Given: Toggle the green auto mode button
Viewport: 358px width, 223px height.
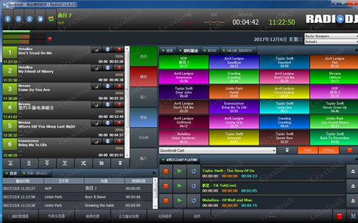Looking at the screenshot, I should click(143, 56).
